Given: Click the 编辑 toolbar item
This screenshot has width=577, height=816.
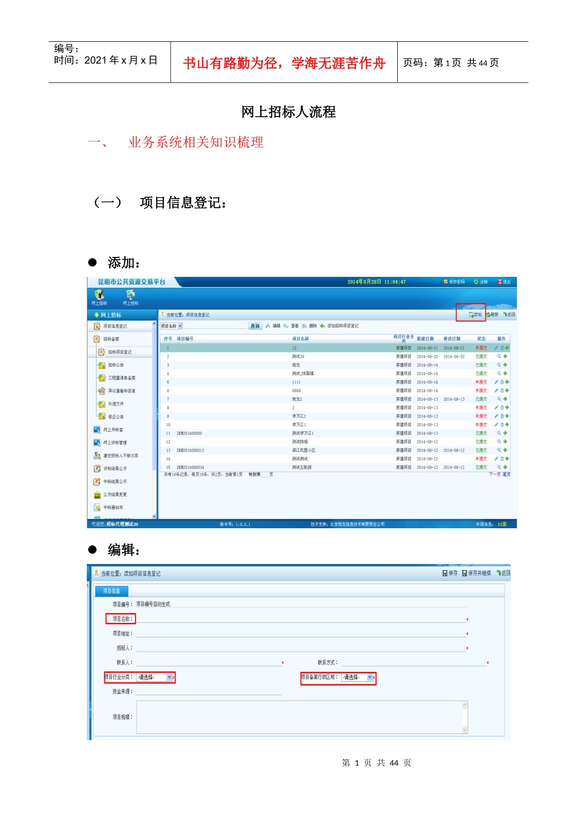Looking at the screenshot, I should click(x=273, y=326).
